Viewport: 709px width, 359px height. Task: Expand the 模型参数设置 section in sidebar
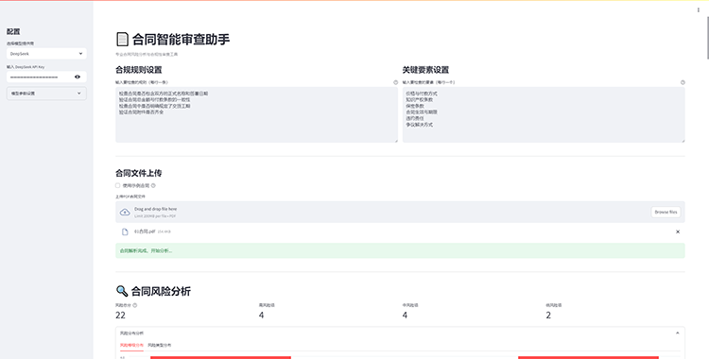46,94
